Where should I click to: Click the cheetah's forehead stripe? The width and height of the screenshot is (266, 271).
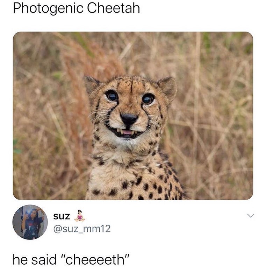(132, 88)
